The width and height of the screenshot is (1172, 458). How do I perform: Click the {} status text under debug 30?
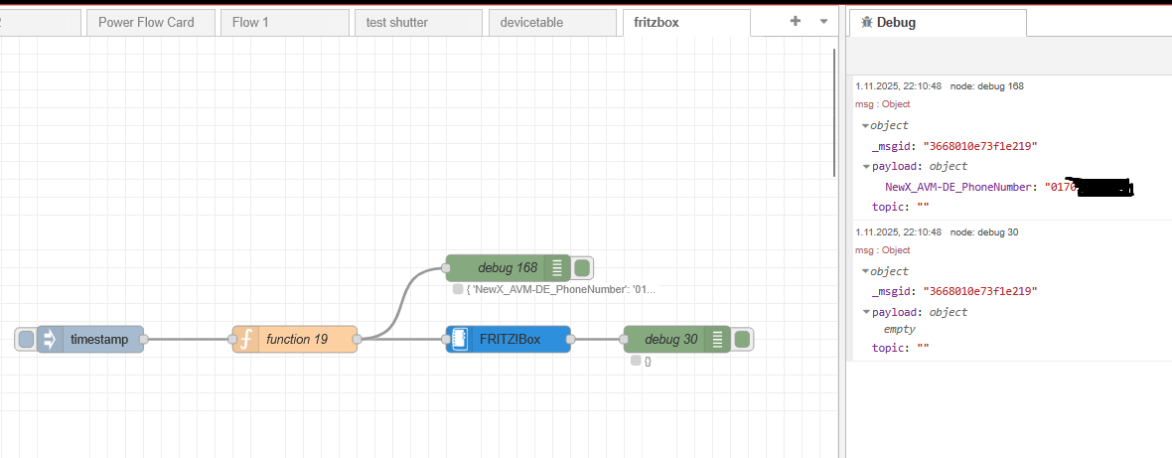(x=648, y=361)
